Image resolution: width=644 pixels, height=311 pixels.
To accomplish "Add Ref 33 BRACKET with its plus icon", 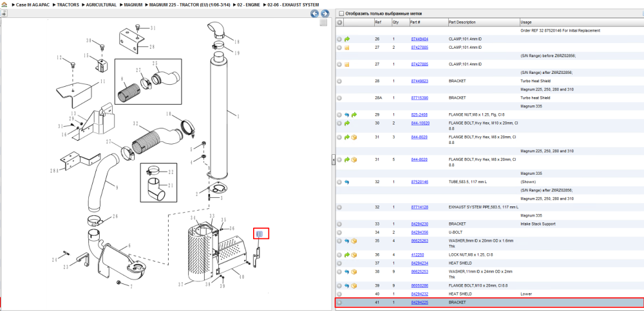I will point(339,224).
